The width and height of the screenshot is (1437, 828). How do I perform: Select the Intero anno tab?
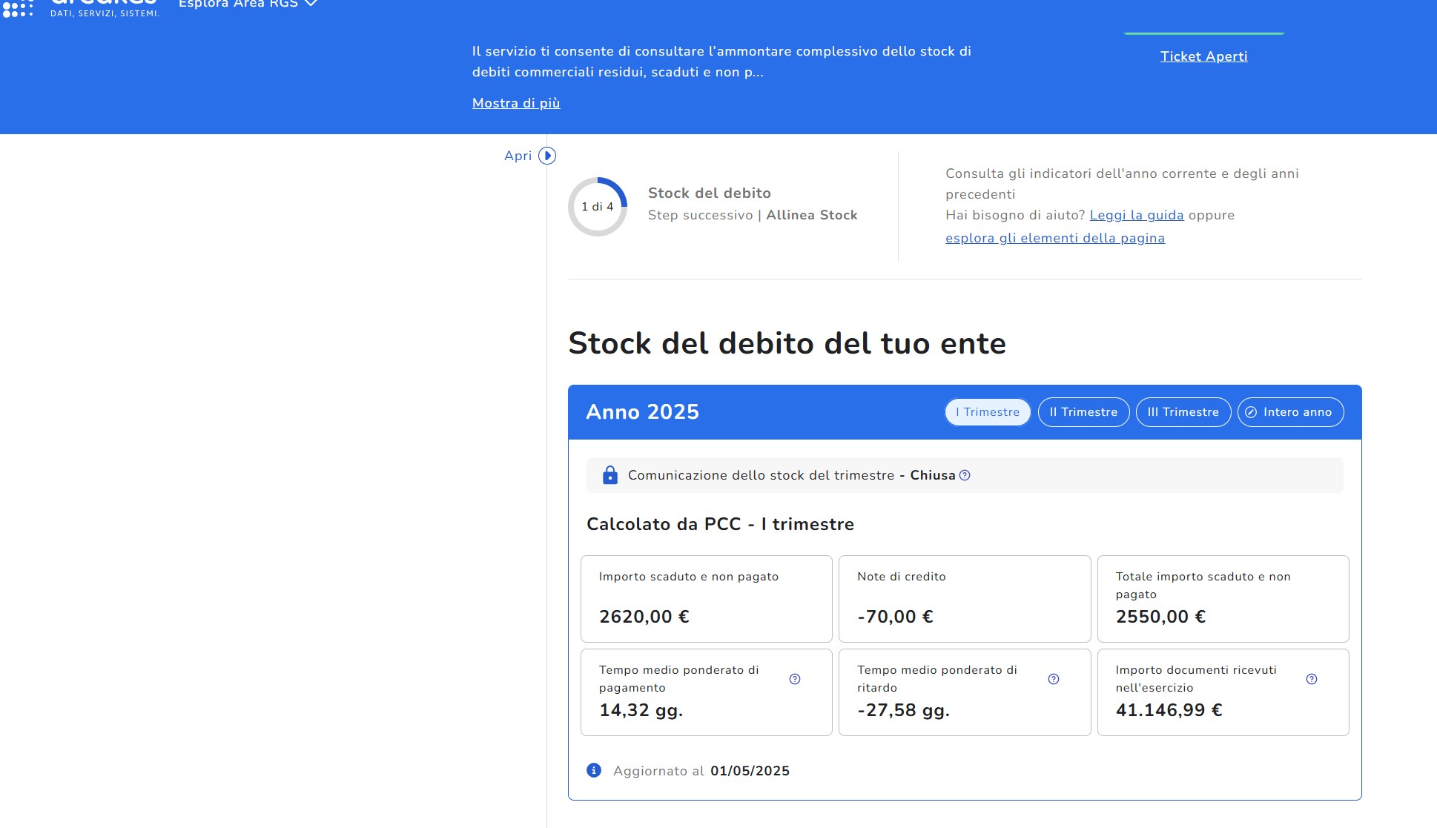click(1290, 412)
